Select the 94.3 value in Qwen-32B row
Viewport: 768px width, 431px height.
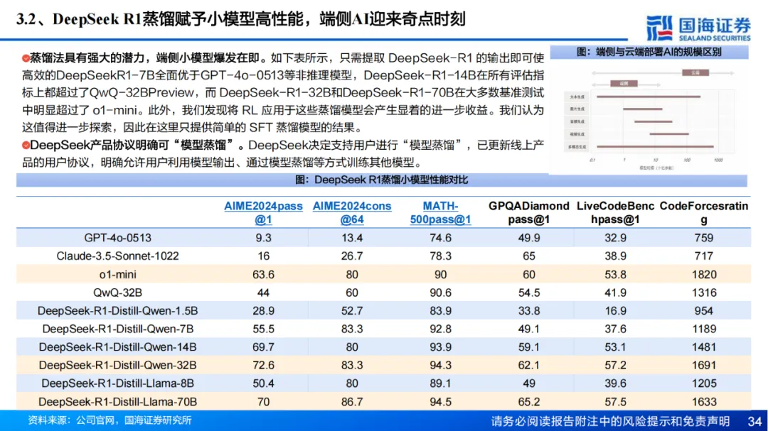click(x=440, y=365)
